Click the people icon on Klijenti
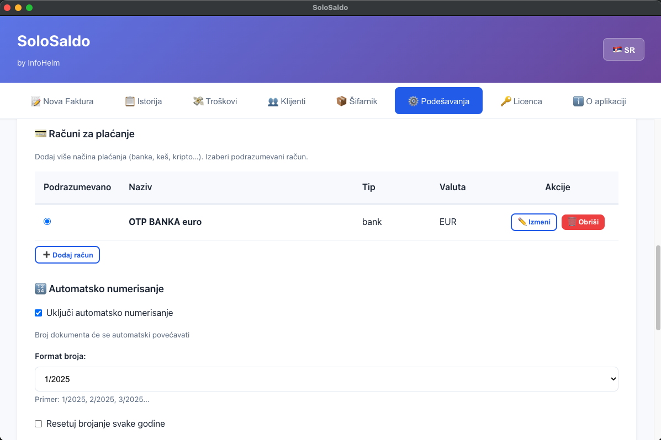661x440 pixels. click(x=273, y=101)
